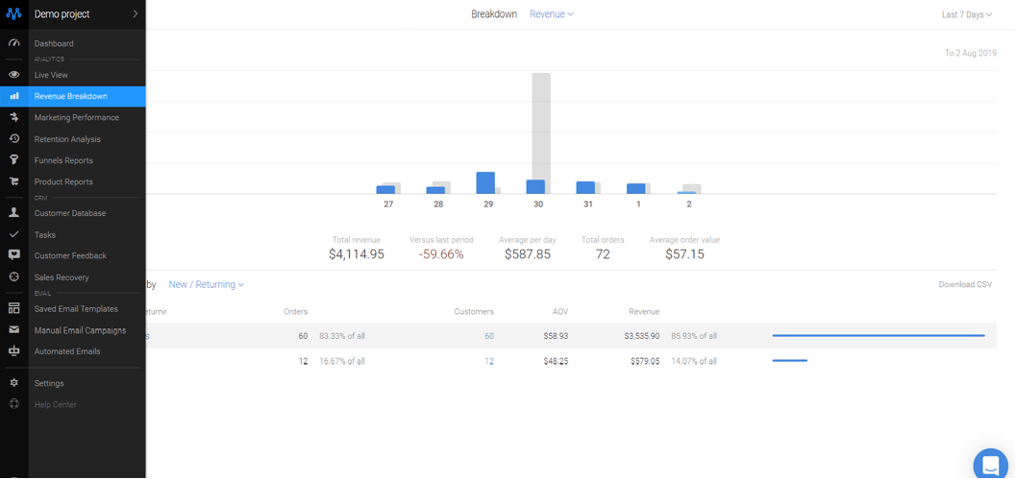Click the Dashboard gauge icon
The width and height of the screenshot is (1015, 479).
point(13,43)
